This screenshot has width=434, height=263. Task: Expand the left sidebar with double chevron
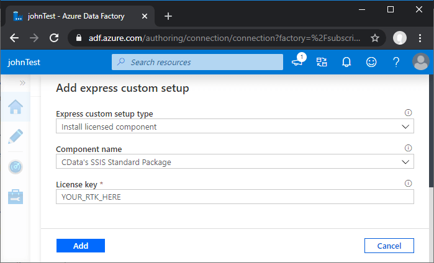[22, 82]
